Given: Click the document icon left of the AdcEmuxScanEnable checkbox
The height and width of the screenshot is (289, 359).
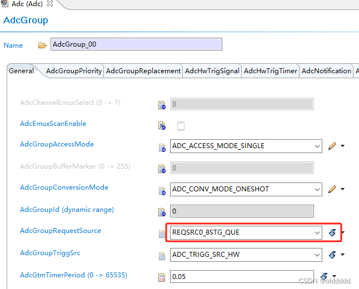Looking at the screenshot, I should pyautogui.click(x=162, y=126).
